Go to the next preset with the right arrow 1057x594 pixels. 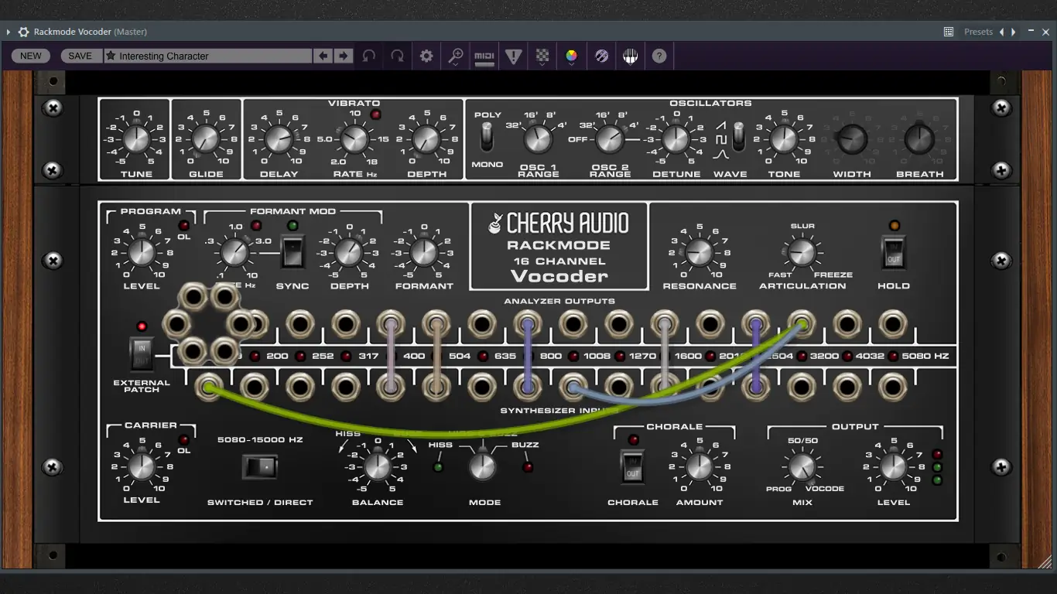344,56
